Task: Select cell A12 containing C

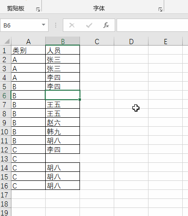Action: click(x=29, y=150)
